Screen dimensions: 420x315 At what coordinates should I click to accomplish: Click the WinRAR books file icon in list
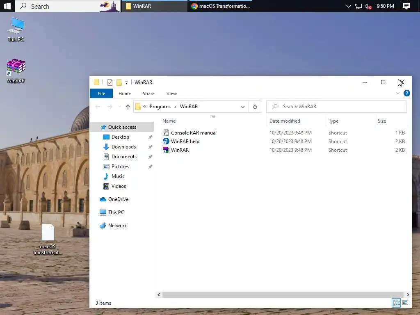click(x=166, y=150)
